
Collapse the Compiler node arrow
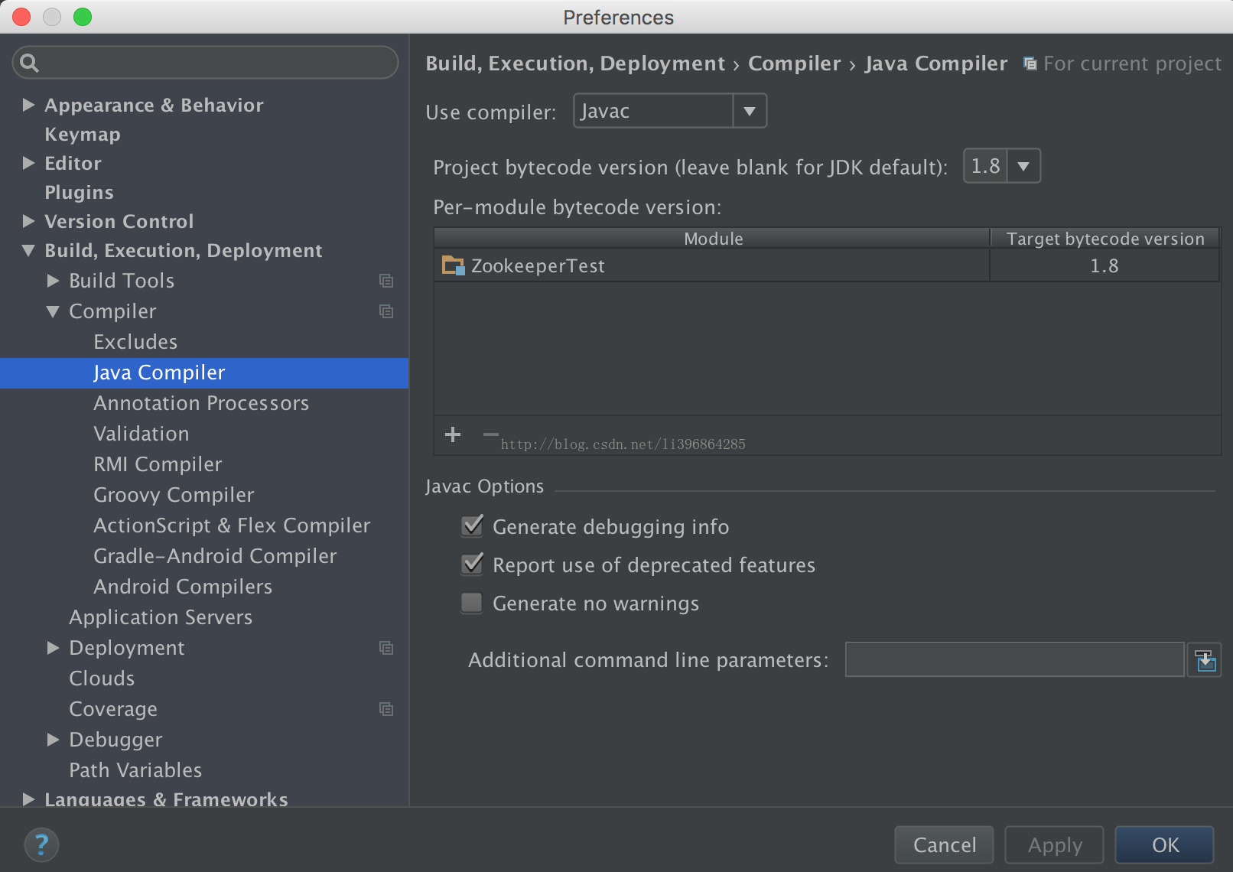click(53, 311)
